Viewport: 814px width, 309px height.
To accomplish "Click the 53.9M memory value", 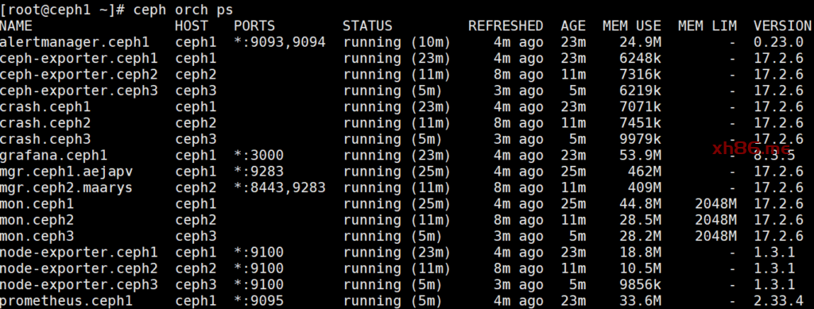I will (x=640, y=156).
